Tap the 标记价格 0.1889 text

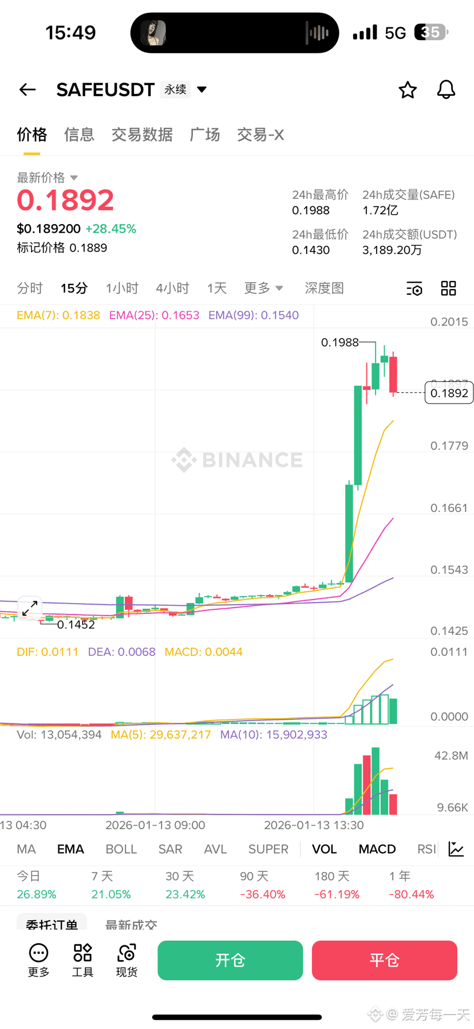click(x=62, y=248)
